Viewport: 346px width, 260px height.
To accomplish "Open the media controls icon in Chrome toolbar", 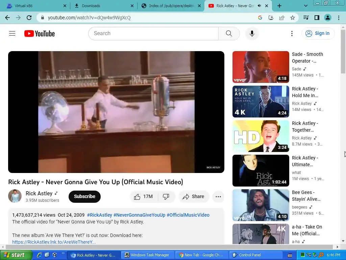I will coord(306,18).
